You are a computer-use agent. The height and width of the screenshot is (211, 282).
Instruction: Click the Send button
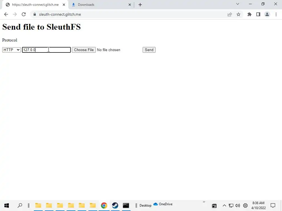pos(149,50)
